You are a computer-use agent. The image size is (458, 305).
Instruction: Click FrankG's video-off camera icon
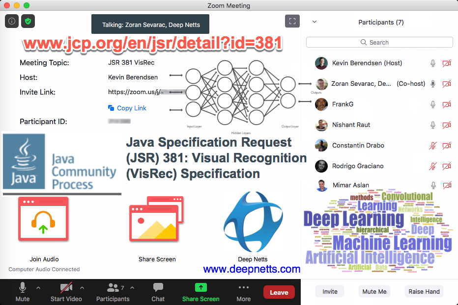pyautogui.click(x=447, y=104)
